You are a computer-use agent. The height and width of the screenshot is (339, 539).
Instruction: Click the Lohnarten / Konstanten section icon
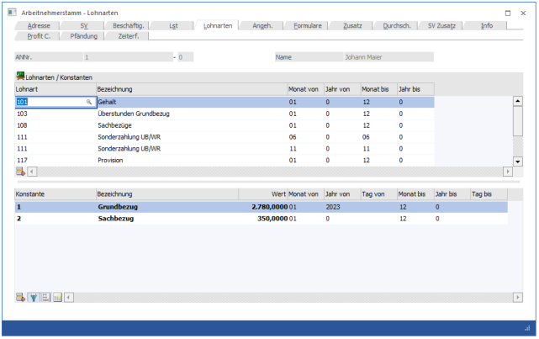pyautogui.click(x=20, y=77)
